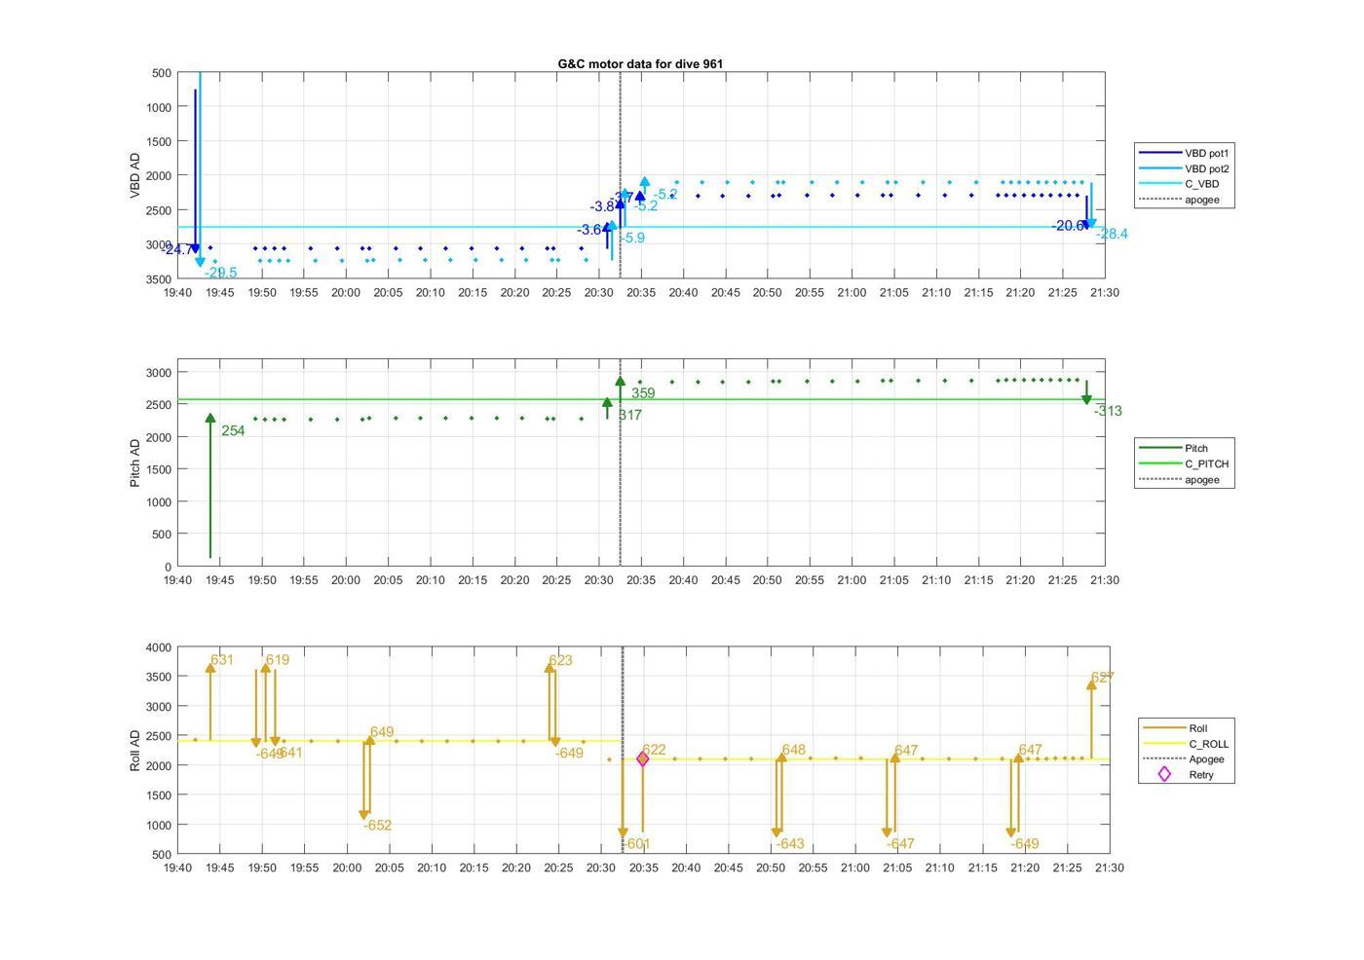Click the -29.5 annotation on the VBD plot
The height and width of the screenshot is (960, 1364).
[x=220, y=273]
